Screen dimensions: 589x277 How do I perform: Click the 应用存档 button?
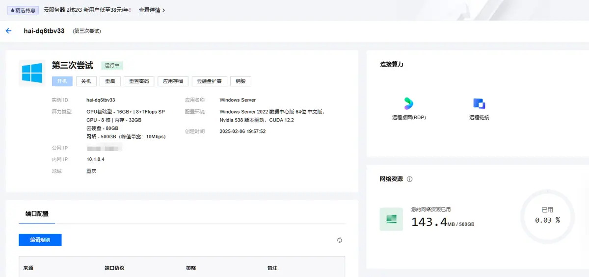(x=173, y=81)
